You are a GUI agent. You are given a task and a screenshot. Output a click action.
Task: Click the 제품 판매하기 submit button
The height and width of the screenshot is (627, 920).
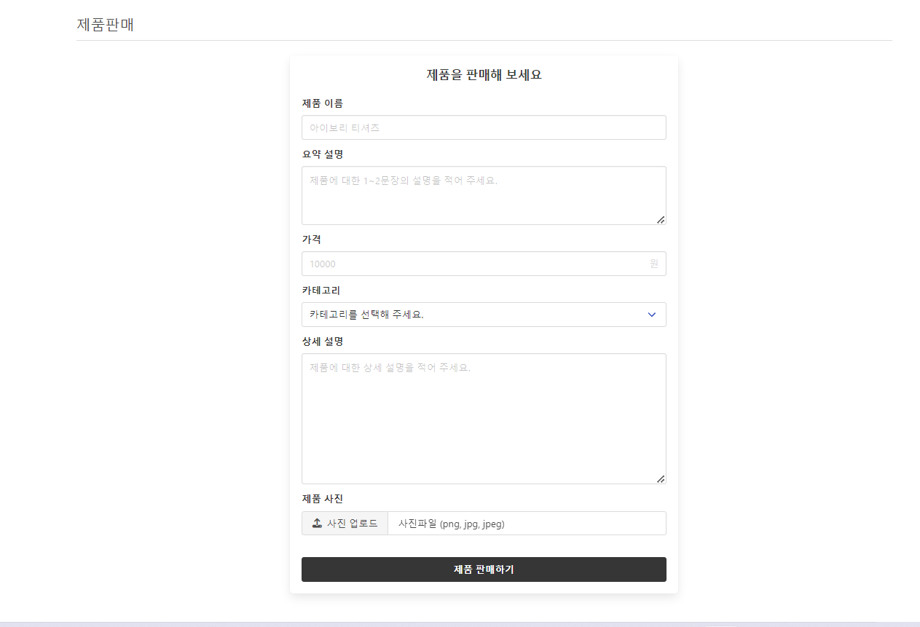coord(484,569)
